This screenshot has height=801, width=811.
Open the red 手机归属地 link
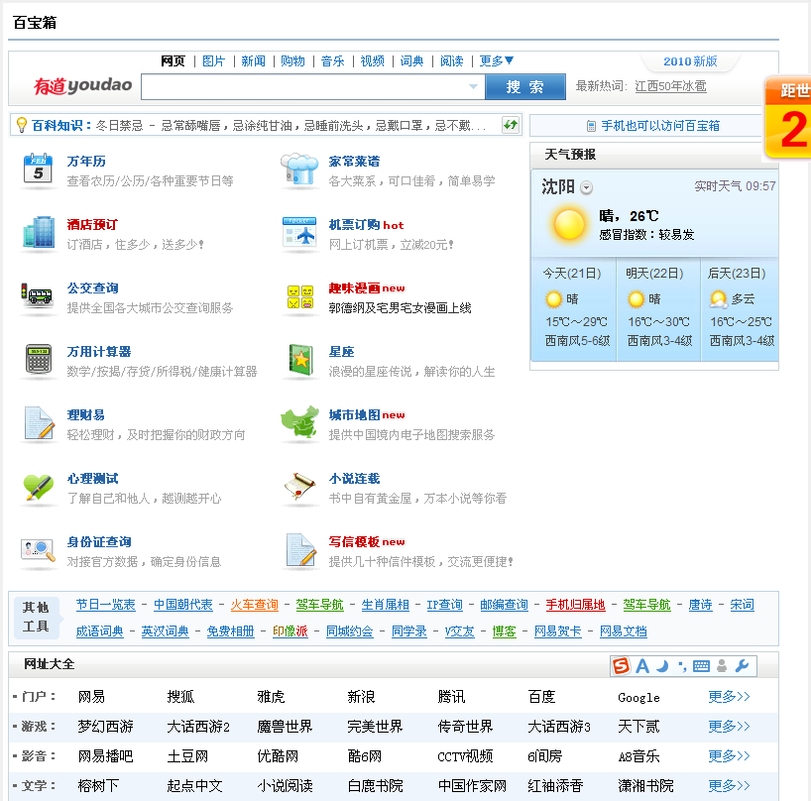(x=575, y=605)
